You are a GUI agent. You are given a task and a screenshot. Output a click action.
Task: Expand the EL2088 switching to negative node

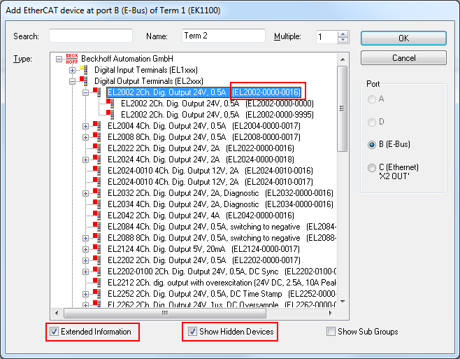(x=85, y=238)
